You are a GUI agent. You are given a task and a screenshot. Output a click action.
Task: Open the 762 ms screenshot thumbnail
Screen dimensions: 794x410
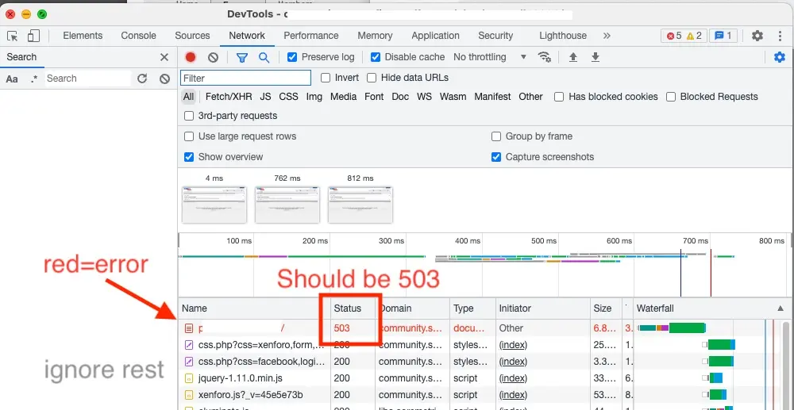pos(287,205)
